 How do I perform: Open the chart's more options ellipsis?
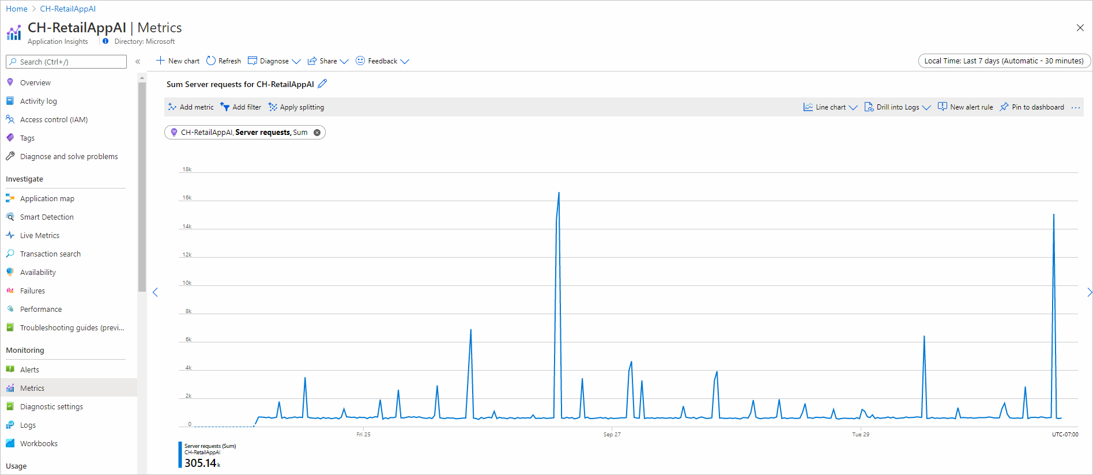click(1076, 107)
